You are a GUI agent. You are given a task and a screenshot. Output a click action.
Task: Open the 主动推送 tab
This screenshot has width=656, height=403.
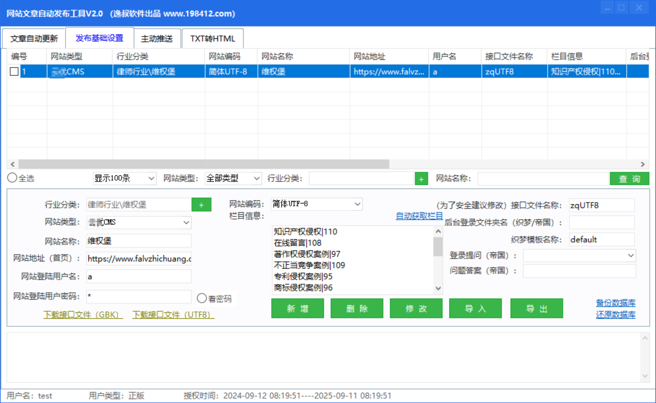157,39
